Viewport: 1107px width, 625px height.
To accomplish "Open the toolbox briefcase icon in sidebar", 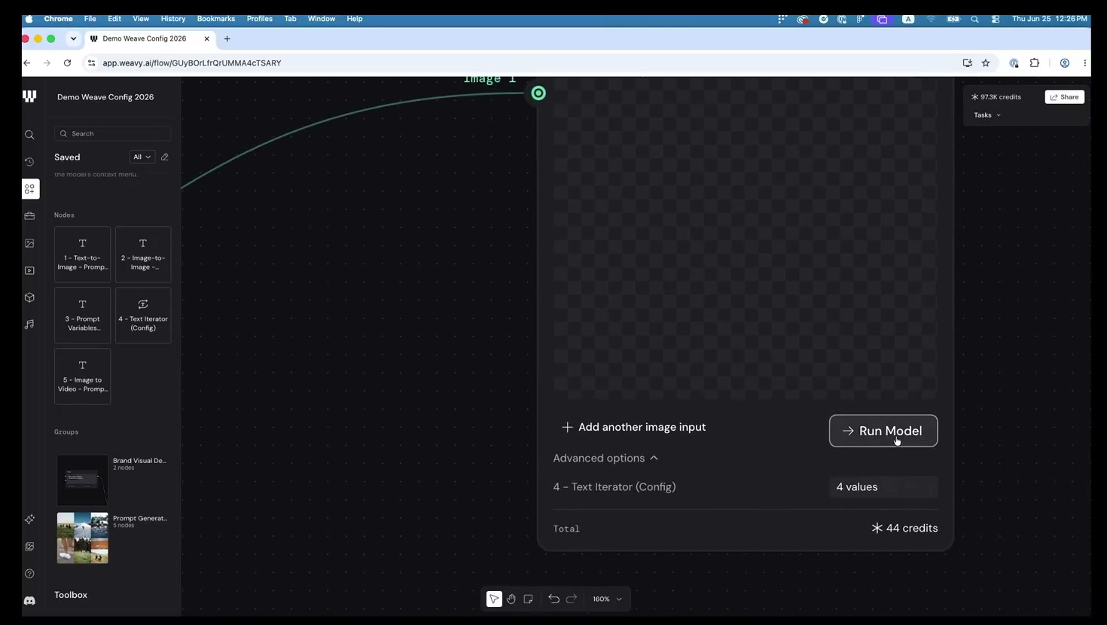I will pos(29,216).
